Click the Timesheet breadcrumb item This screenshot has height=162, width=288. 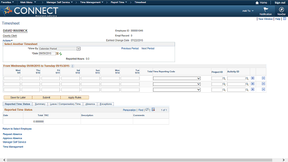[x=140, y=2]
